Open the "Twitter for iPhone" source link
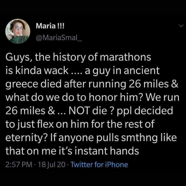 [x=99, y=164]
